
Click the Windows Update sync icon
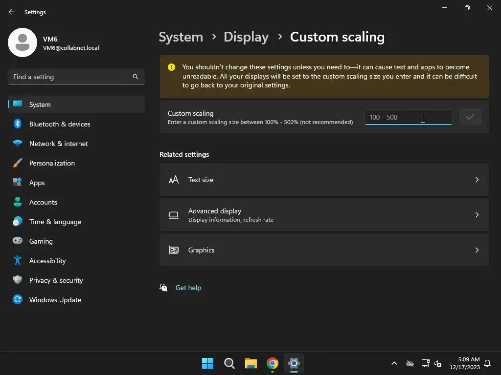click(x=18, y=299)
